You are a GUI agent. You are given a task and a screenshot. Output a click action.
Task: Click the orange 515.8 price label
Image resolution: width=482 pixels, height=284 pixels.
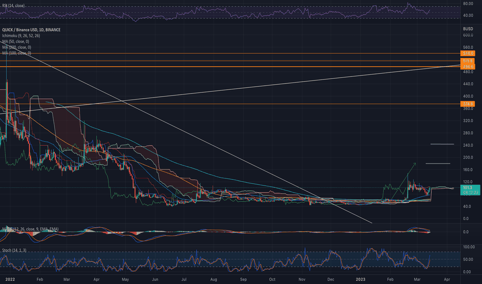(x=468, y=61)
